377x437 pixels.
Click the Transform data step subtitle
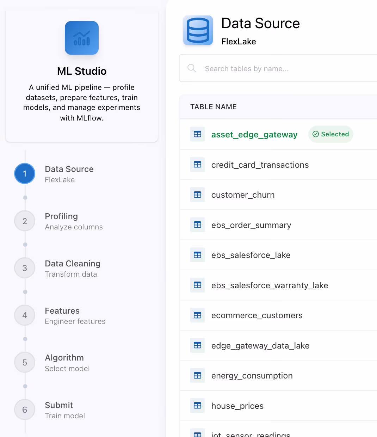pos(71,274)
